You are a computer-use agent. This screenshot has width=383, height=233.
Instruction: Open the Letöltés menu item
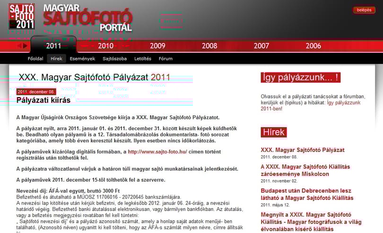pyautogui.click(x=143, y=59)
